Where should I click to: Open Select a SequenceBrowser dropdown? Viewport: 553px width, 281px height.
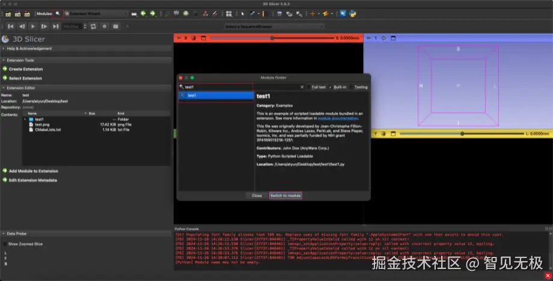click(274, 26)
